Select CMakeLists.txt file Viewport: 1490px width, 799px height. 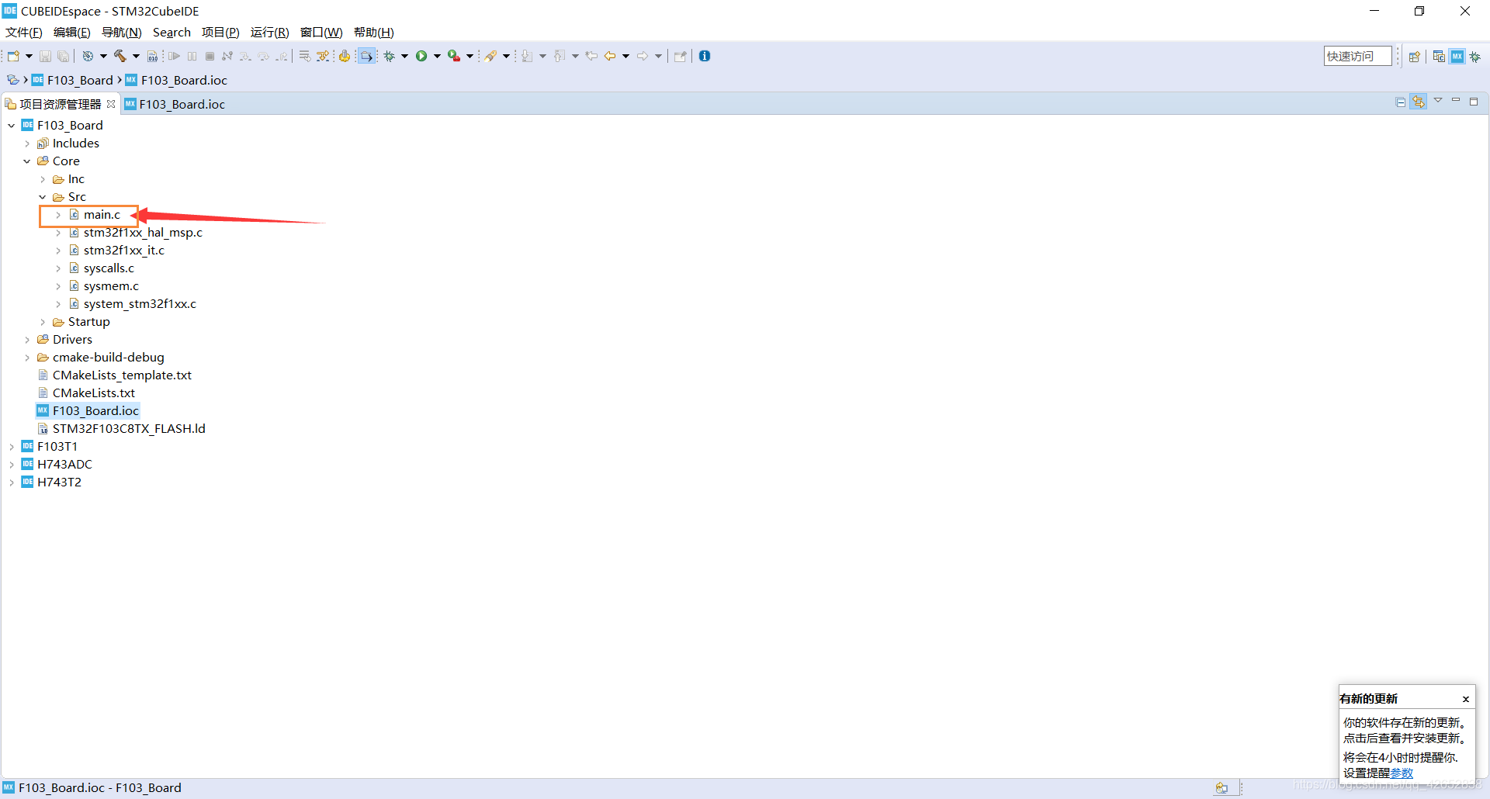click(93, 393)
